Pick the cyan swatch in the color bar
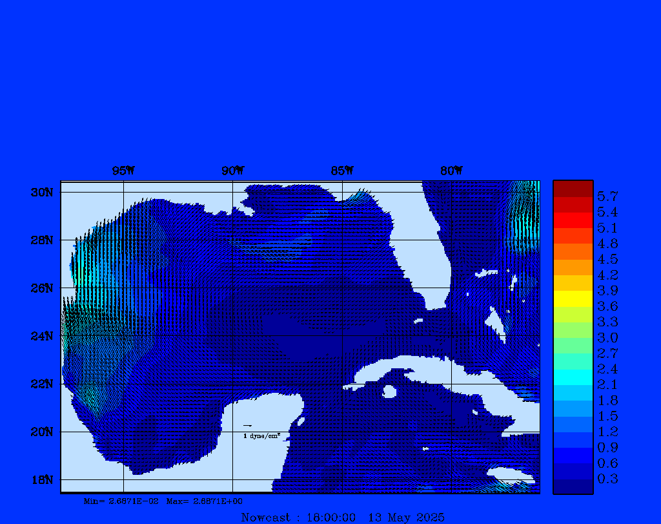Image resolution: width=661 pixels, height=524 pixels. [573, 377]
